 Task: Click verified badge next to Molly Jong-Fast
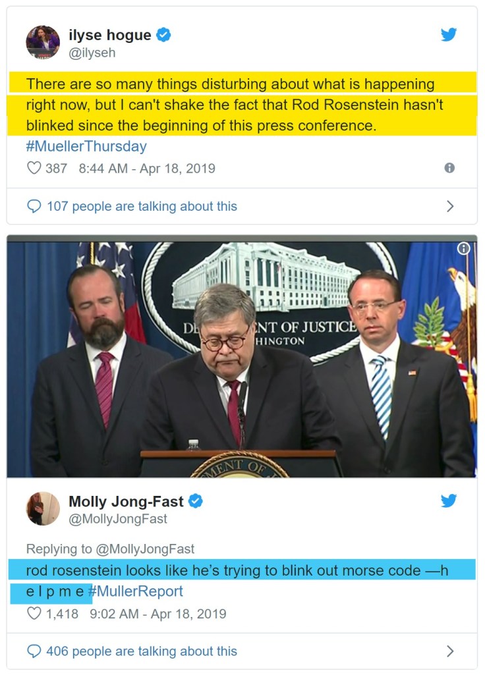pos(195,501)
